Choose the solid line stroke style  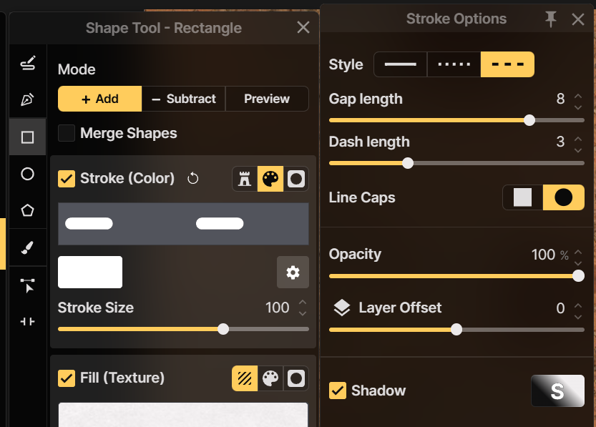(x=401, y=64)
